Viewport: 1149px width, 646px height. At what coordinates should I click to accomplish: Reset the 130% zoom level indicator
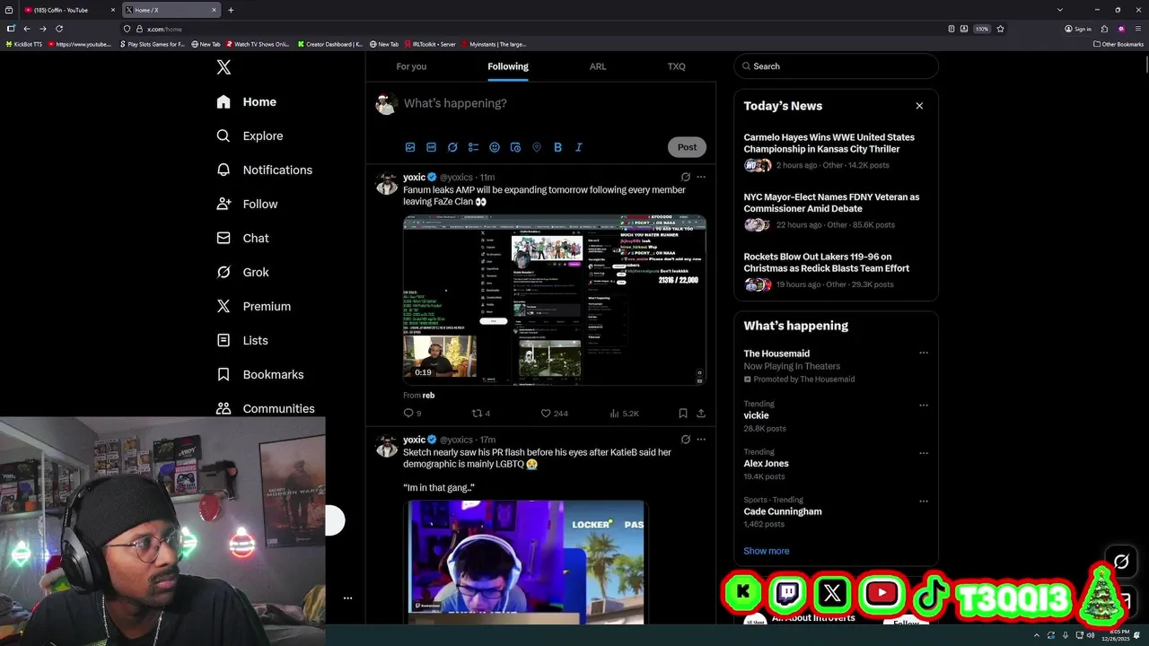982,29
